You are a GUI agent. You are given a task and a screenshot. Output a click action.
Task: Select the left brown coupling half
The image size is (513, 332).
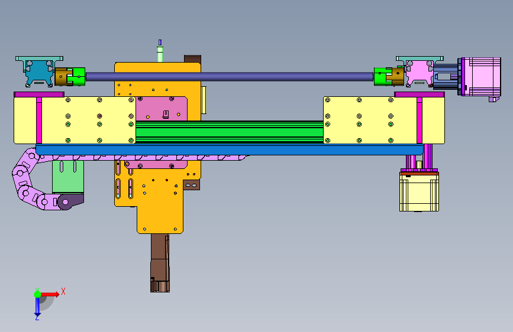[61, 77]
